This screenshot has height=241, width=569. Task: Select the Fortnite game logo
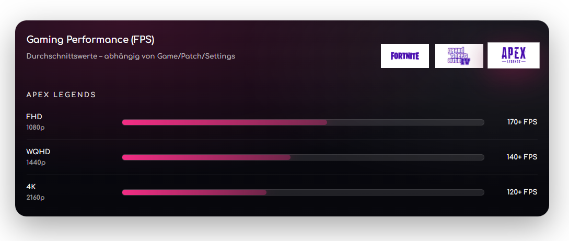[404, 56]
